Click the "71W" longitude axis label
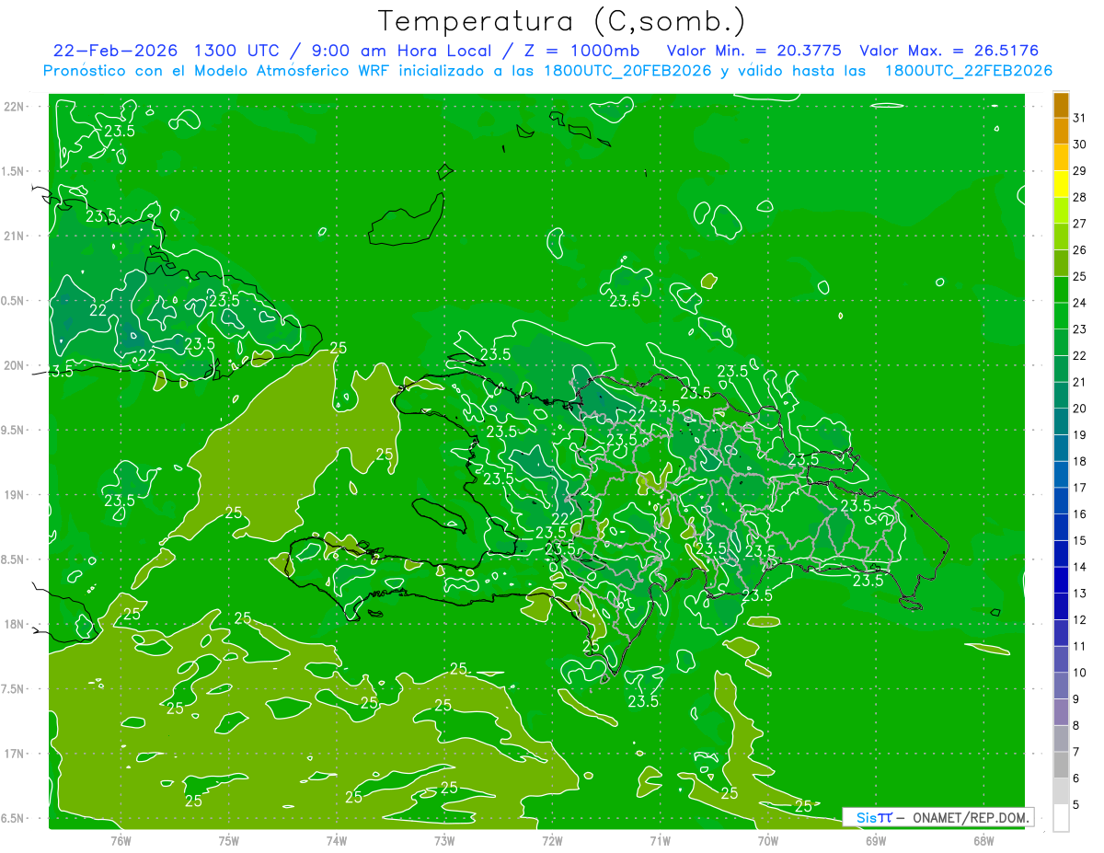 [660, 840]
